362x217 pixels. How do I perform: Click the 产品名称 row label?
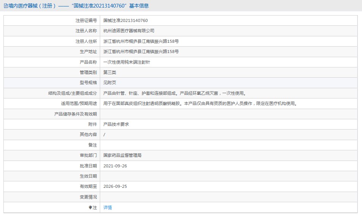click(x=88, y=62)
